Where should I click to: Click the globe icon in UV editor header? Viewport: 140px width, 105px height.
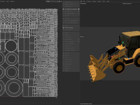[59, 1]
